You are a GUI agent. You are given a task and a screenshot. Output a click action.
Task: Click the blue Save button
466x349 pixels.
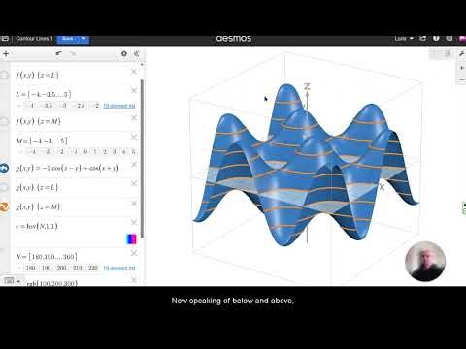67,39
